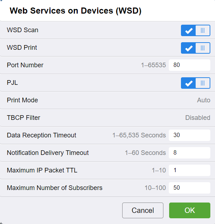Disable the WSD Print switch
Image resolution: width=215 pixels, height=224 pixels.
pos(195,48)
